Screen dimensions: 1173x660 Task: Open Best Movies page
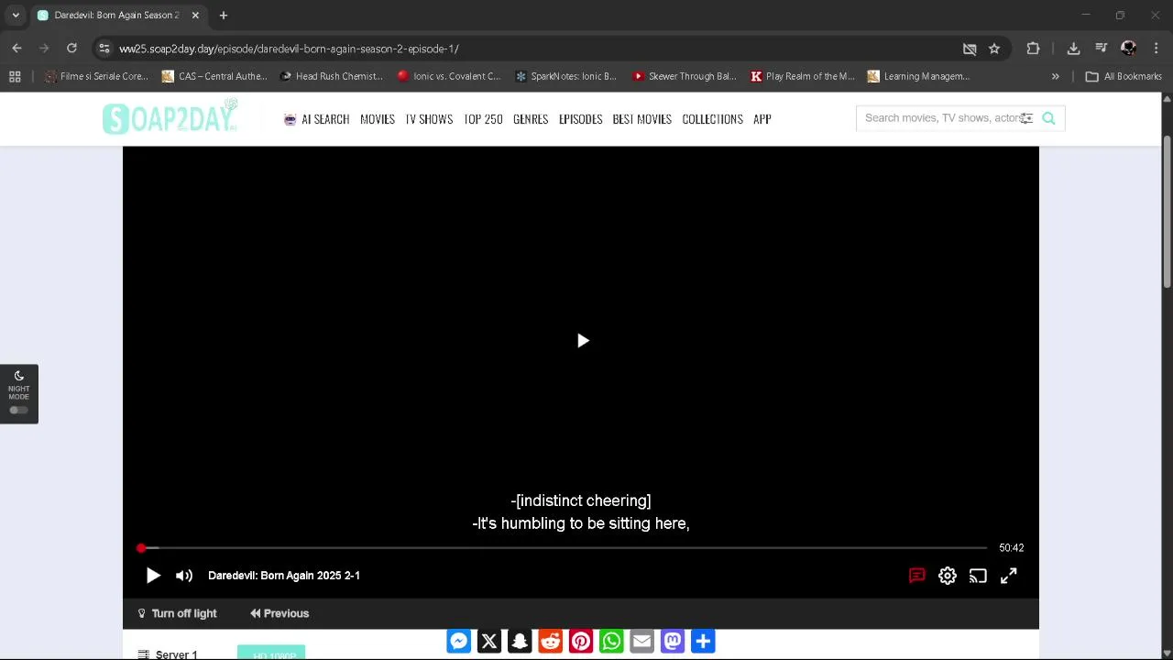(x=641, y=119)
